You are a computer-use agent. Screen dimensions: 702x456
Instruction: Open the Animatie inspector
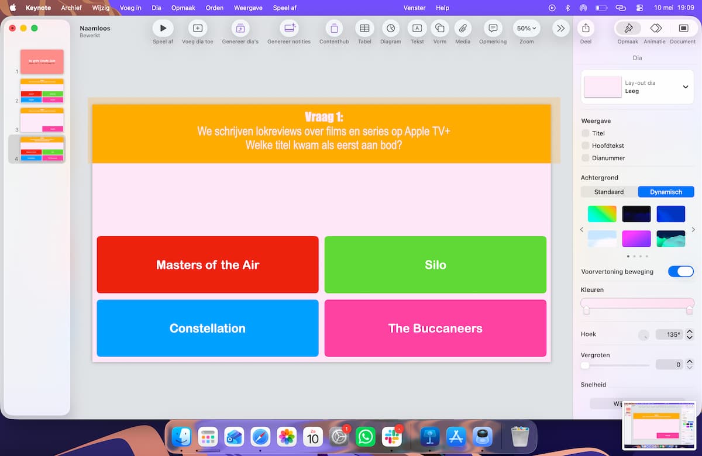pyautogui.click(x=656, y=28)
